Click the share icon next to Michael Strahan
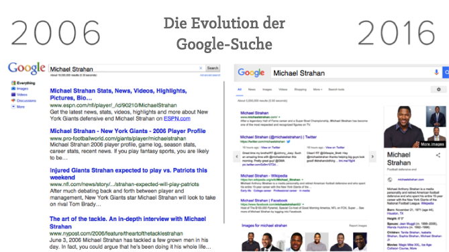The height and width of the screenshot is (252, 449). tap(438, 155)
